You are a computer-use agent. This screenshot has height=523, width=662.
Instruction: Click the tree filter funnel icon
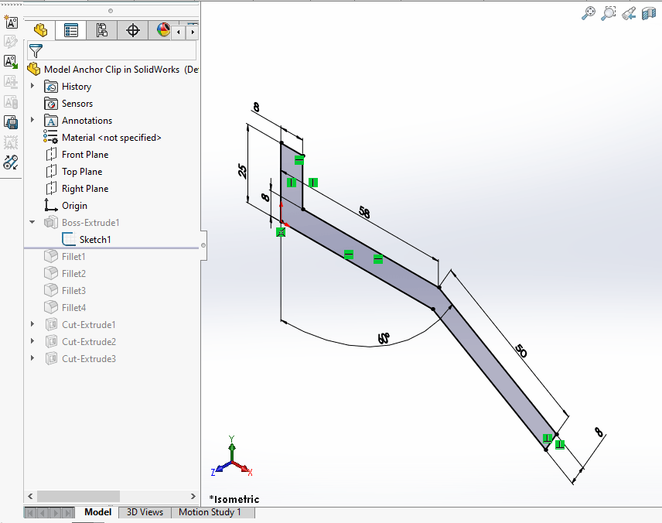[37, 50]
